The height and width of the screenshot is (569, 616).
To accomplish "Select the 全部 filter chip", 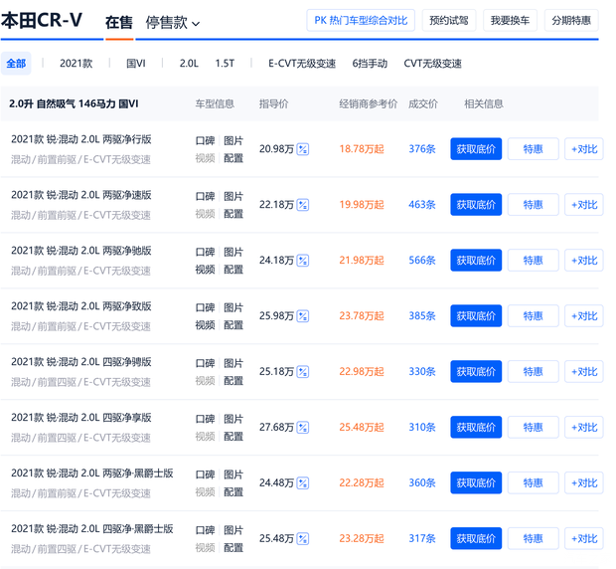I will click(x=16, y=64).
